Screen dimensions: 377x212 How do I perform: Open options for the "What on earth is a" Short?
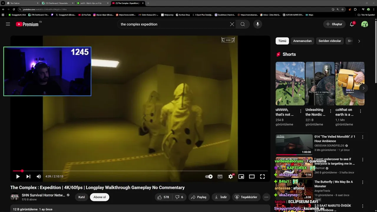click(361, 111)
